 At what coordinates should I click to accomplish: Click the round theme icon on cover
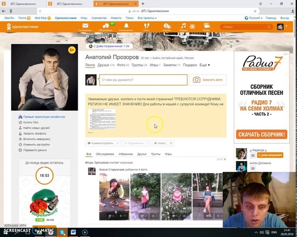pos(231,46)
